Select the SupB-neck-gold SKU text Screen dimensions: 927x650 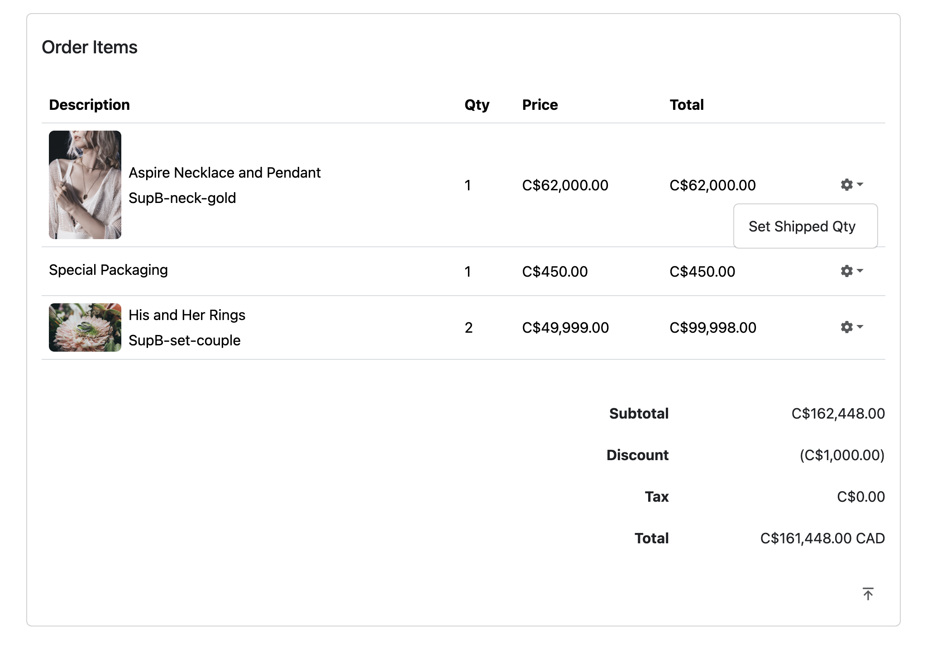click(182, 198)
